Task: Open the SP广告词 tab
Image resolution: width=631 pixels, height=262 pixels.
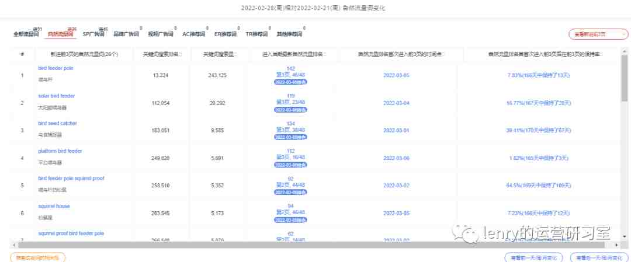Action: coord(93,34)
